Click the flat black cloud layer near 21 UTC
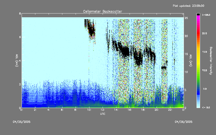Image resolution: width=216 pixels, height=135 pixels. click(164, 68)
